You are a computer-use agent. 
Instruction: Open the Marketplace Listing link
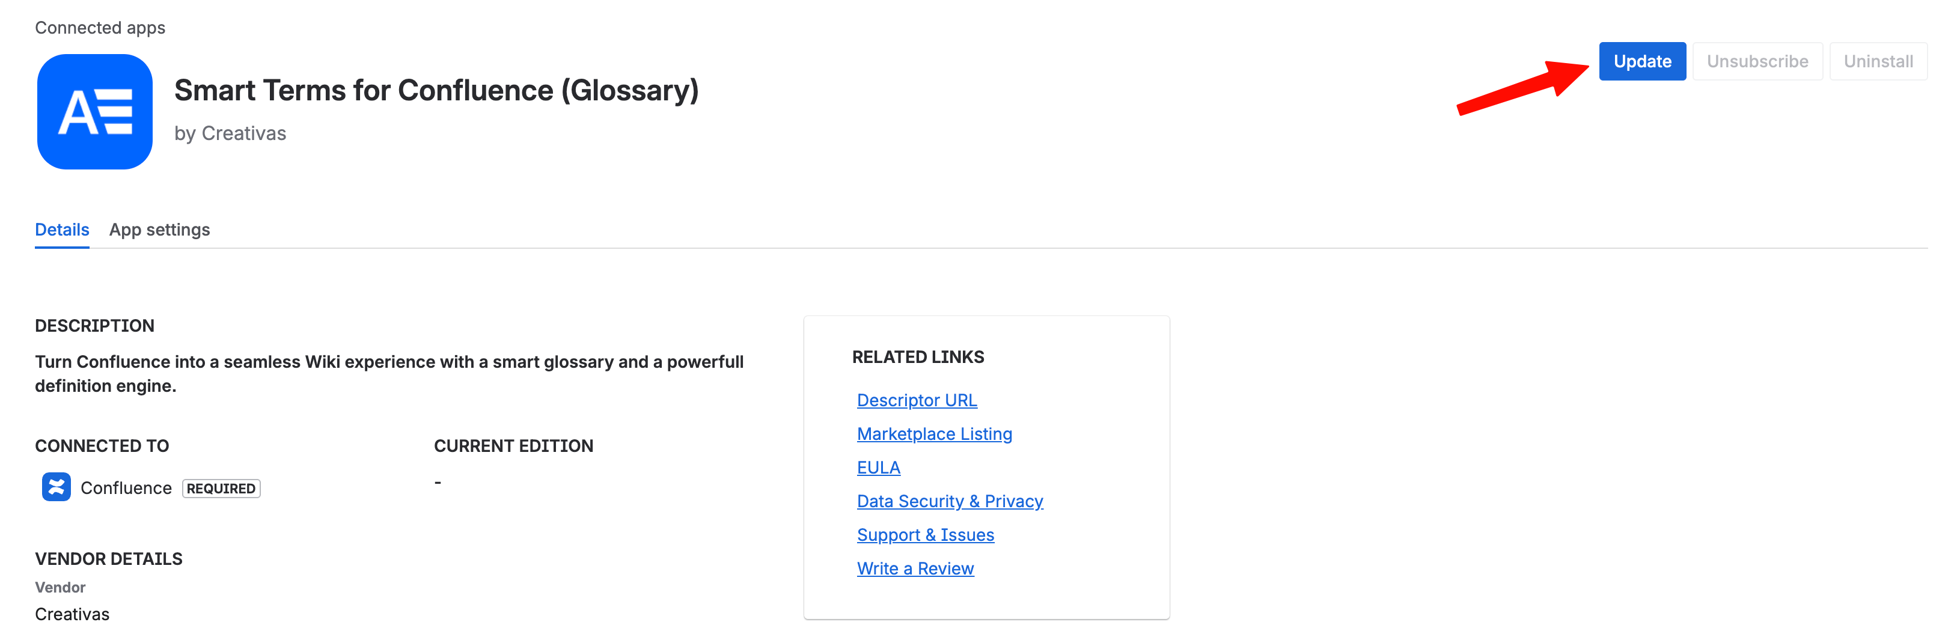click(x=933, y=433)
